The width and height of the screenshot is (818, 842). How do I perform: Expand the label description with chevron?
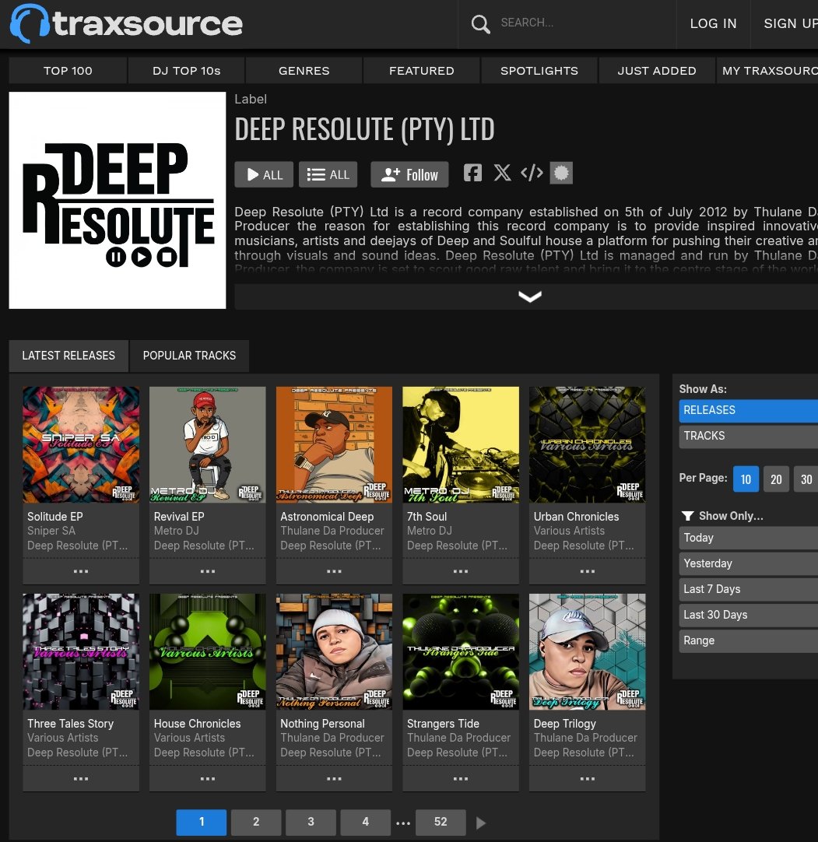pos(529,296)
